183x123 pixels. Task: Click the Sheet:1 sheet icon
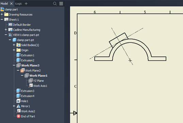[6, 19]
